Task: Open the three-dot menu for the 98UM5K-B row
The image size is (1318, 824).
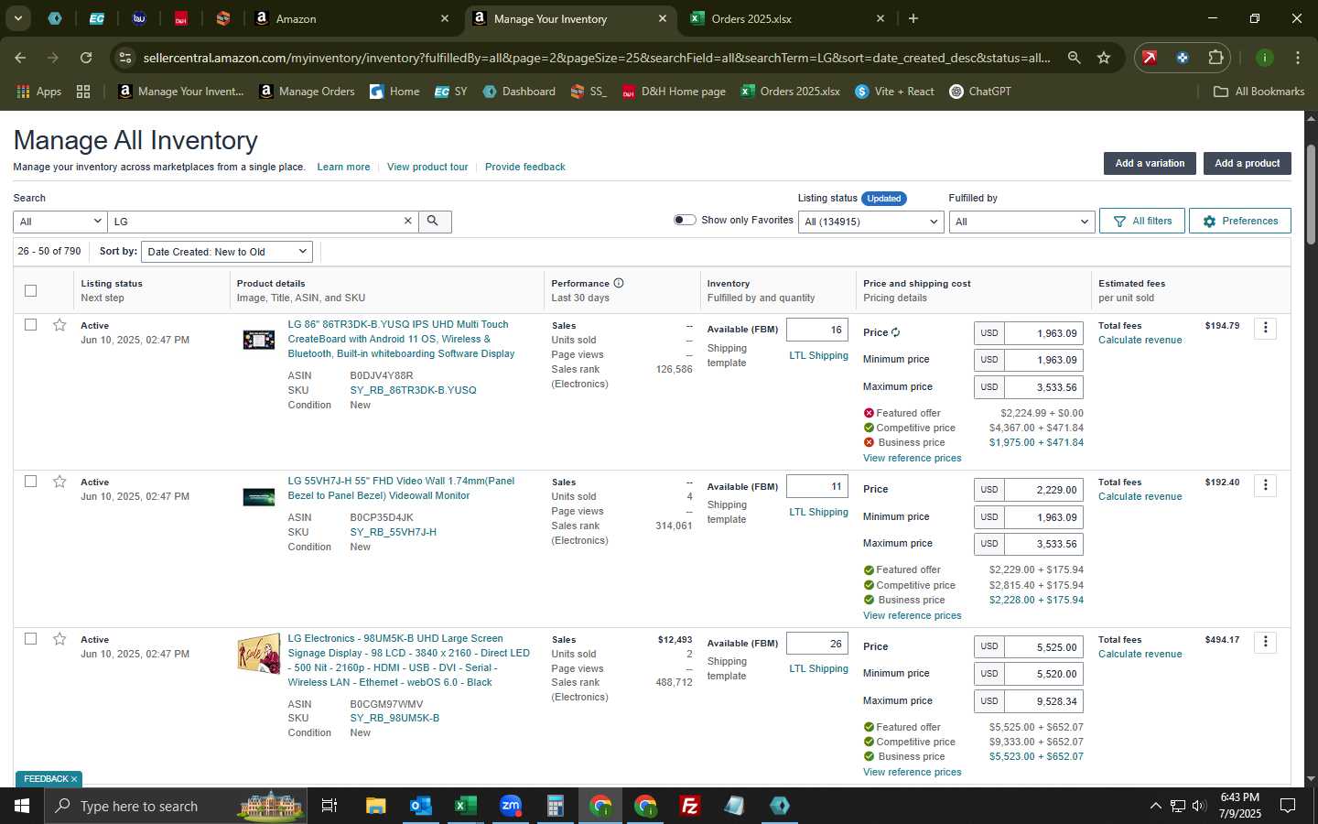Action: coord(1265,642)
